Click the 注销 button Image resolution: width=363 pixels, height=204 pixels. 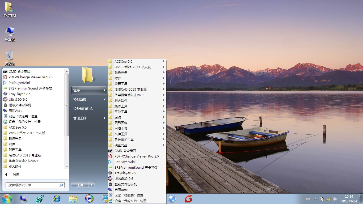pyautogui.click(x=80, y=185)
